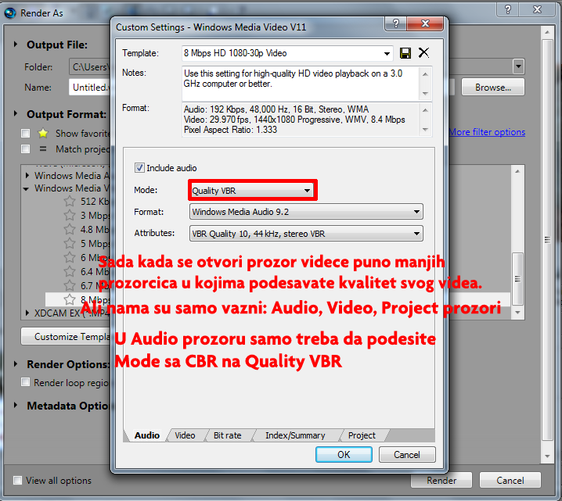Open audio Format dropdown Windows Media Audio 9.2
The height and width of the screenshot is (501, 562).
click(x=306, y=212)
